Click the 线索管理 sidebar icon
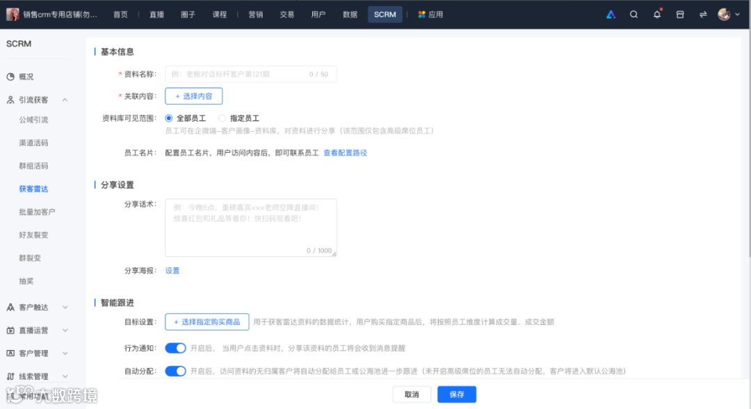Image resolution: width=751 pixels, height=409 pixels. [10, 376]
